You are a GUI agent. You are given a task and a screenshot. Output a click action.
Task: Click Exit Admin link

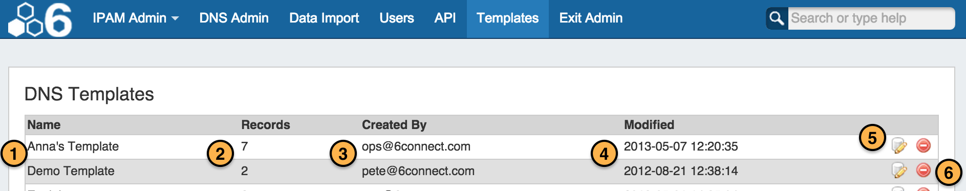point(591,18)
